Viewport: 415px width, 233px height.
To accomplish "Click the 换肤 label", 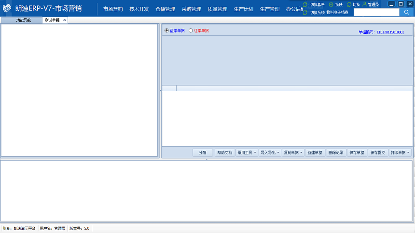I will point(339,5).
